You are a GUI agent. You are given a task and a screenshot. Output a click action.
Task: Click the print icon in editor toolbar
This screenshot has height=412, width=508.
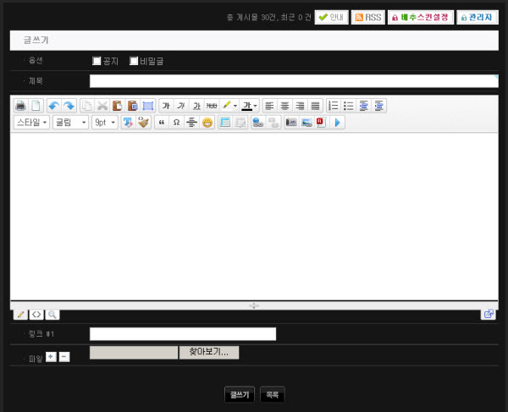pyautogui.click(x=21, y=106)
